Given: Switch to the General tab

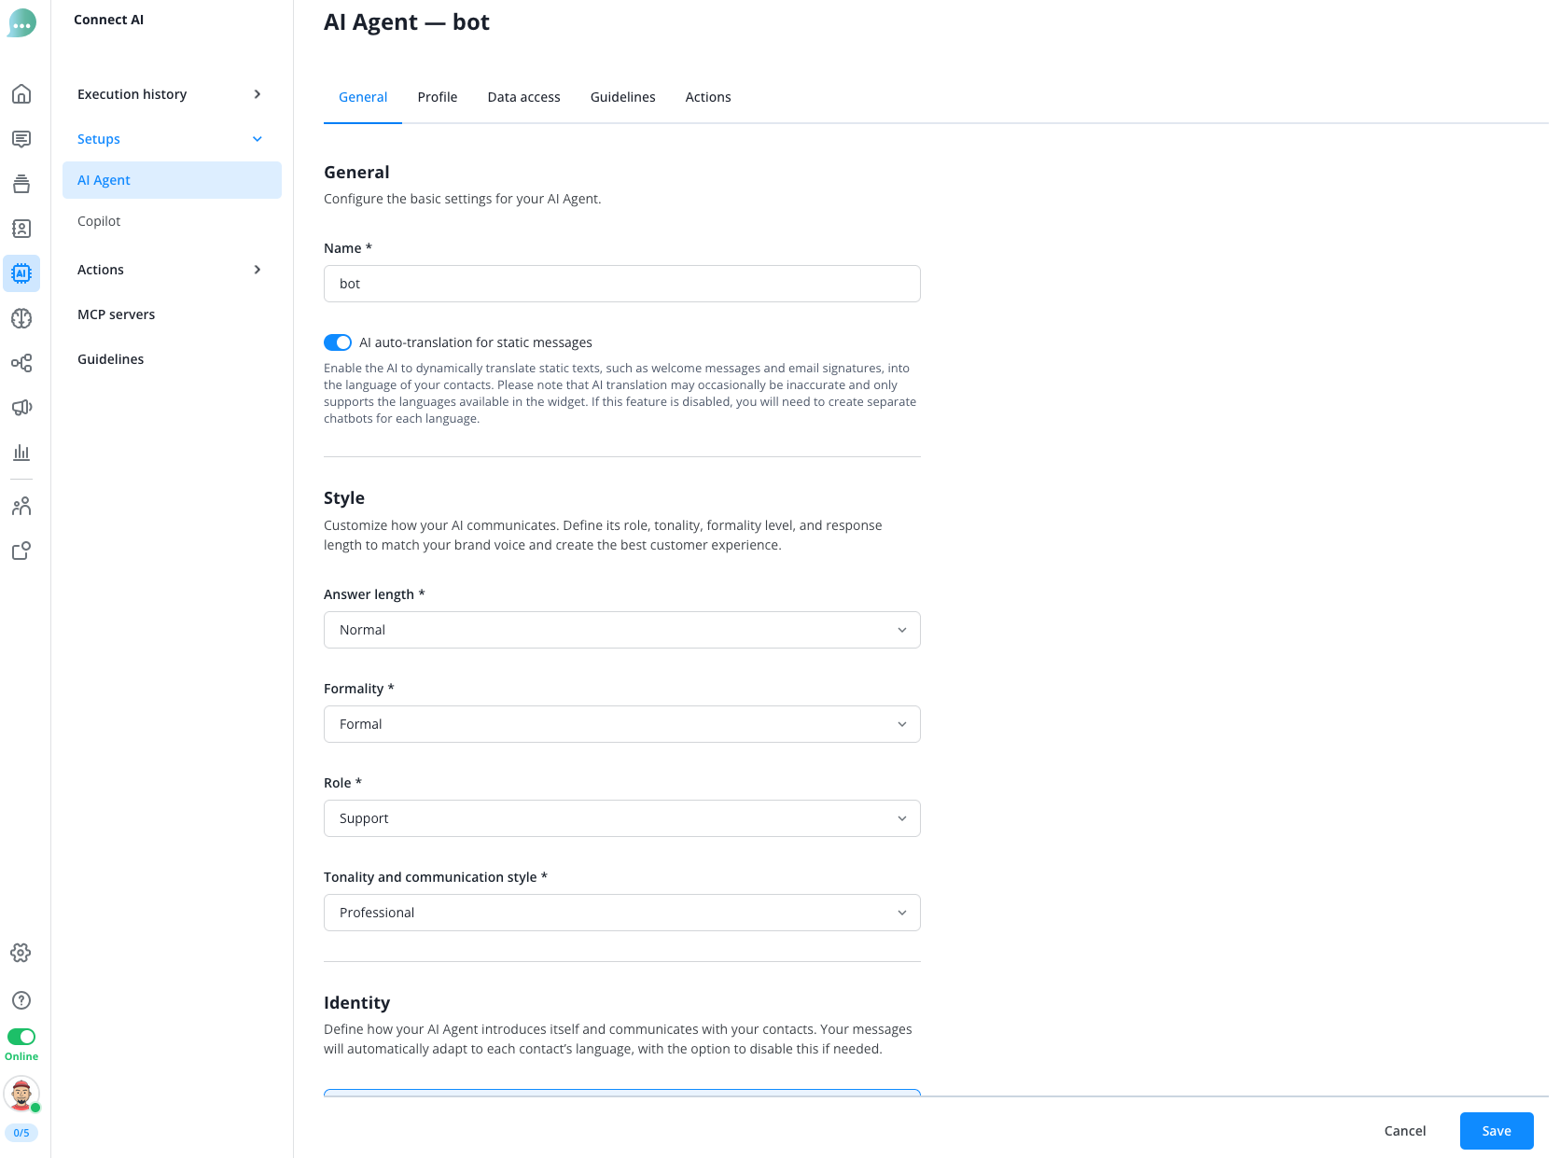Looking at the screenshot, I should [363, 97].
